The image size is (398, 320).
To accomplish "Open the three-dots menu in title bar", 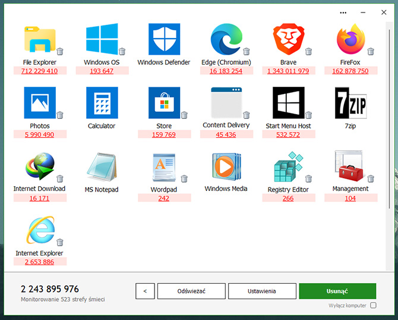I will click(x=343, y=12).
